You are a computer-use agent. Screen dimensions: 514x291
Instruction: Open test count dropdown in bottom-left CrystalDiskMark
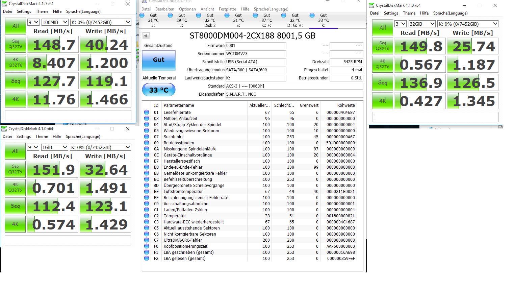[33, 147]
